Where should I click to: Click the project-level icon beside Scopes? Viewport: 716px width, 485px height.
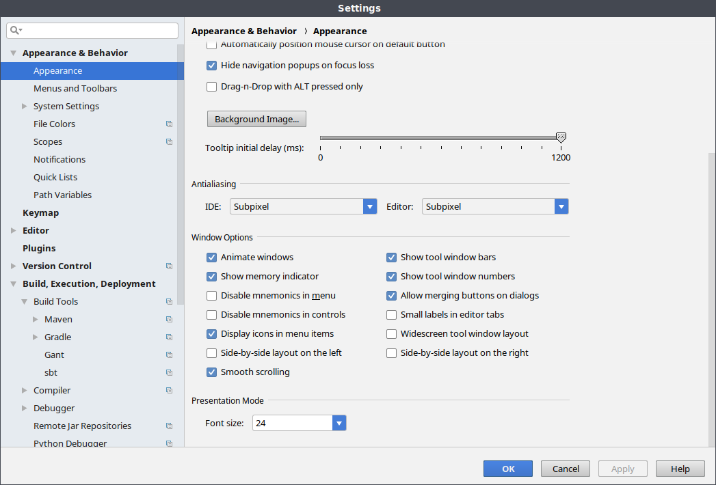pos(169,141)
